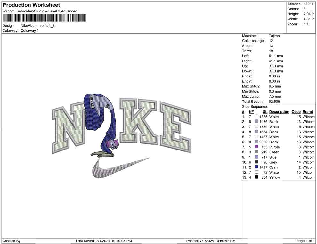Click the 1487 White row text
The height and width of the screenshot is (244, 317).
(x=269, y=137)
